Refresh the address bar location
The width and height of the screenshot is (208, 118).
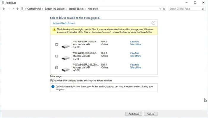[x=164, y=9]
